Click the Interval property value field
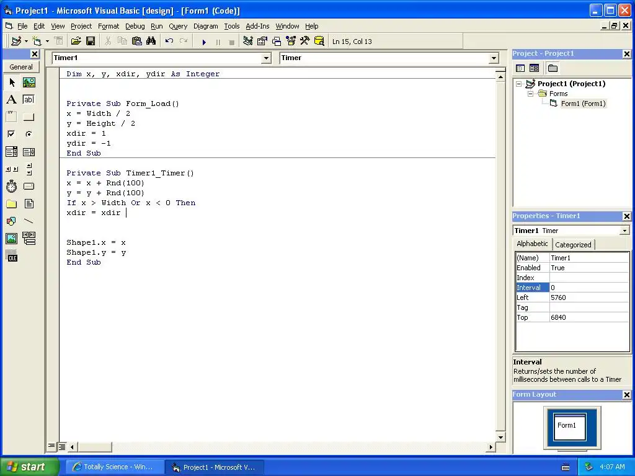Viewport: 635px width, 476px height. click(x=589, y=288)
